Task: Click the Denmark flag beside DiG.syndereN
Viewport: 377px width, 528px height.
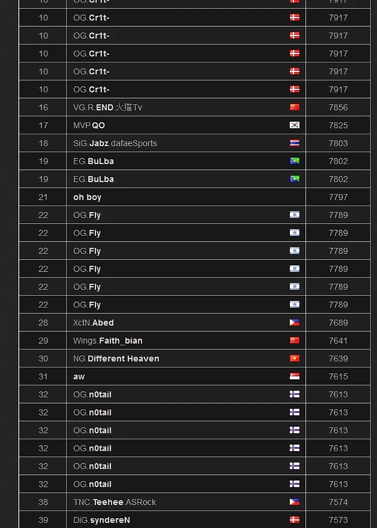Action: [x=294, y=520]
